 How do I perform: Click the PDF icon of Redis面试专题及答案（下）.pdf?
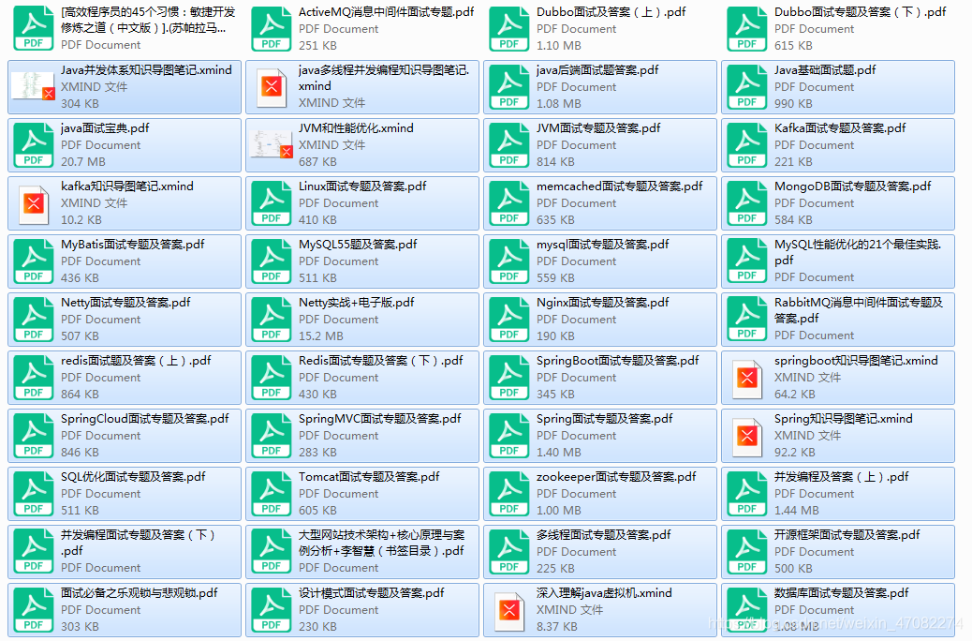click(x=272, y=378)
